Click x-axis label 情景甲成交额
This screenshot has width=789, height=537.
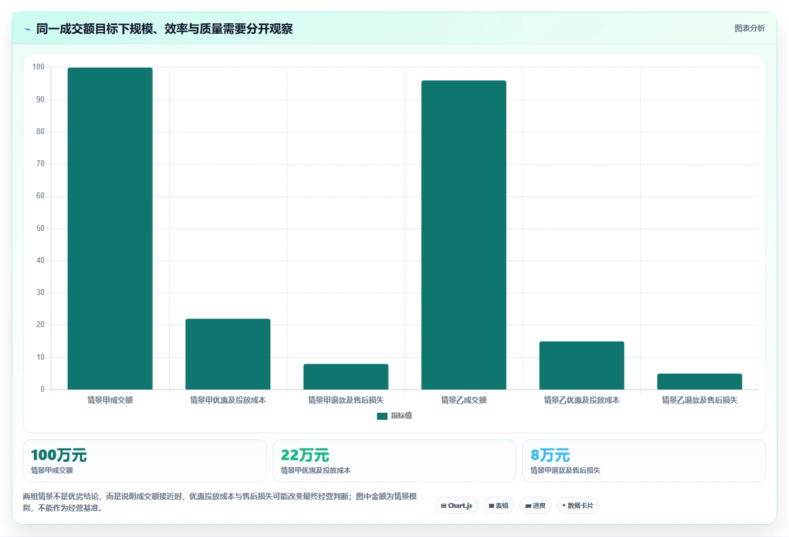110,400
